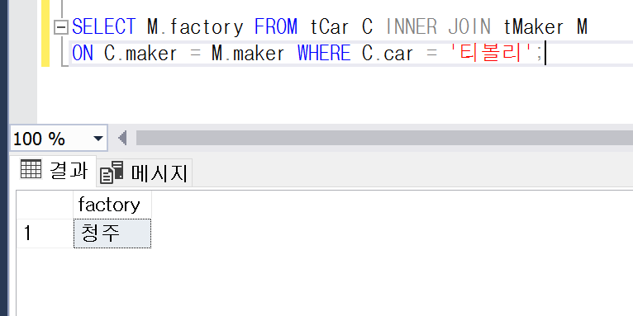Click the top-left corner cell of results grid
This screenshot has width=633, height=316.
(x=45, y=205)
